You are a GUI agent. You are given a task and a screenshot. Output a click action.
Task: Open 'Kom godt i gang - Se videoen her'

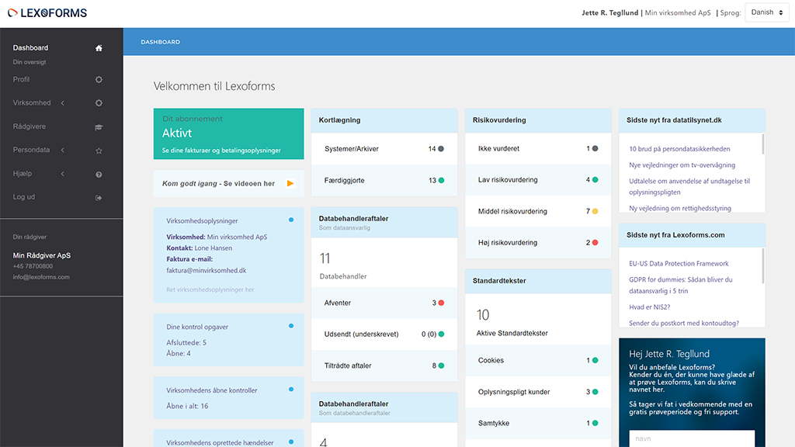(218, 183)
